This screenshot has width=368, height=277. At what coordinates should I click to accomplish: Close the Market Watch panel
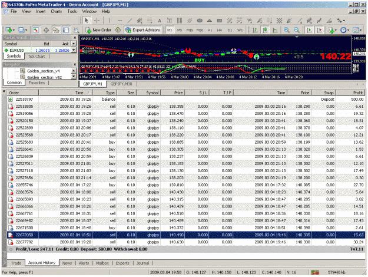(x=75, y=38)
